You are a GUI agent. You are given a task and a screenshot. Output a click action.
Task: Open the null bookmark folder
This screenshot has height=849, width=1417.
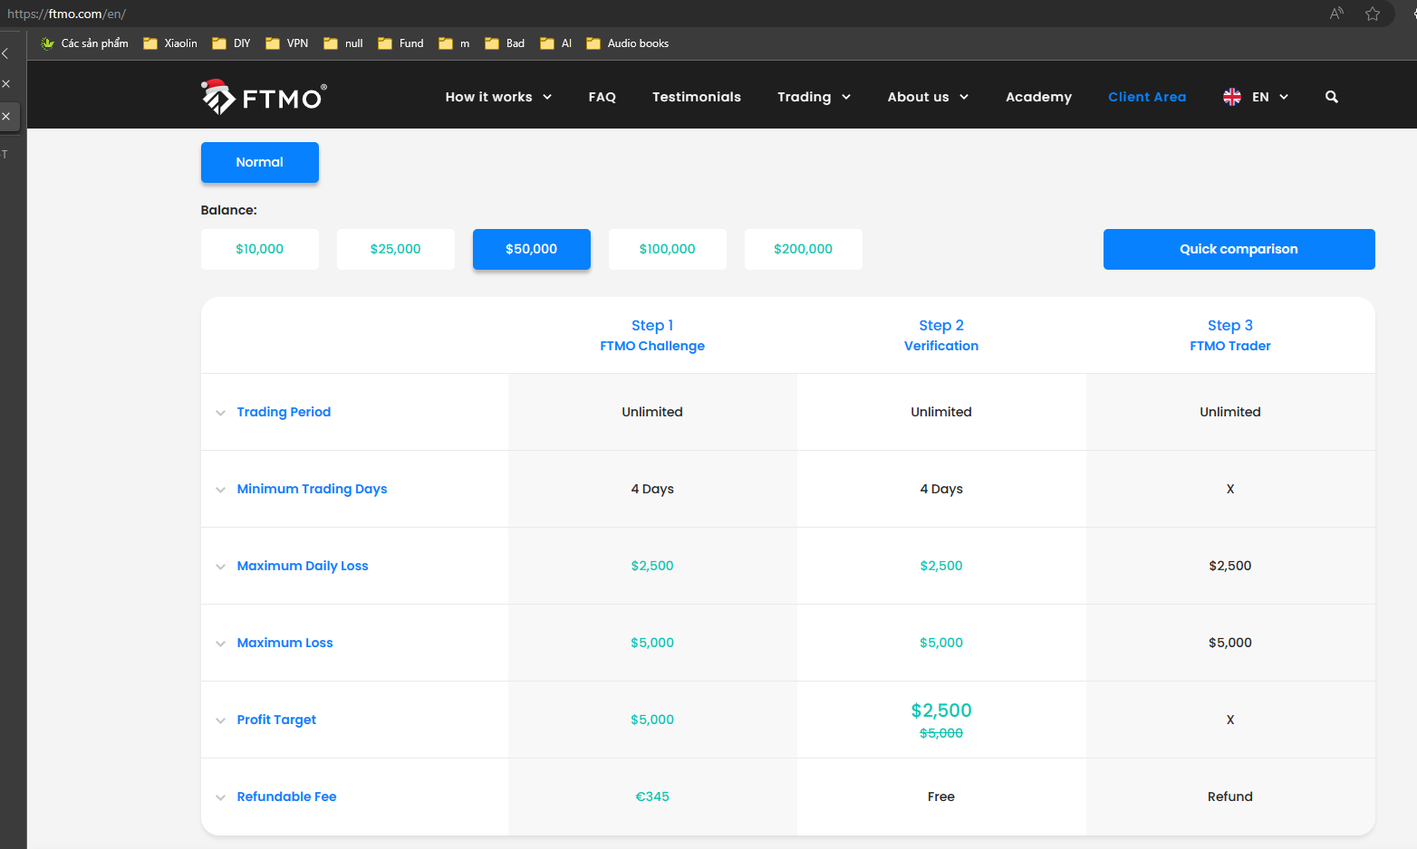click(x=343, y=43)
